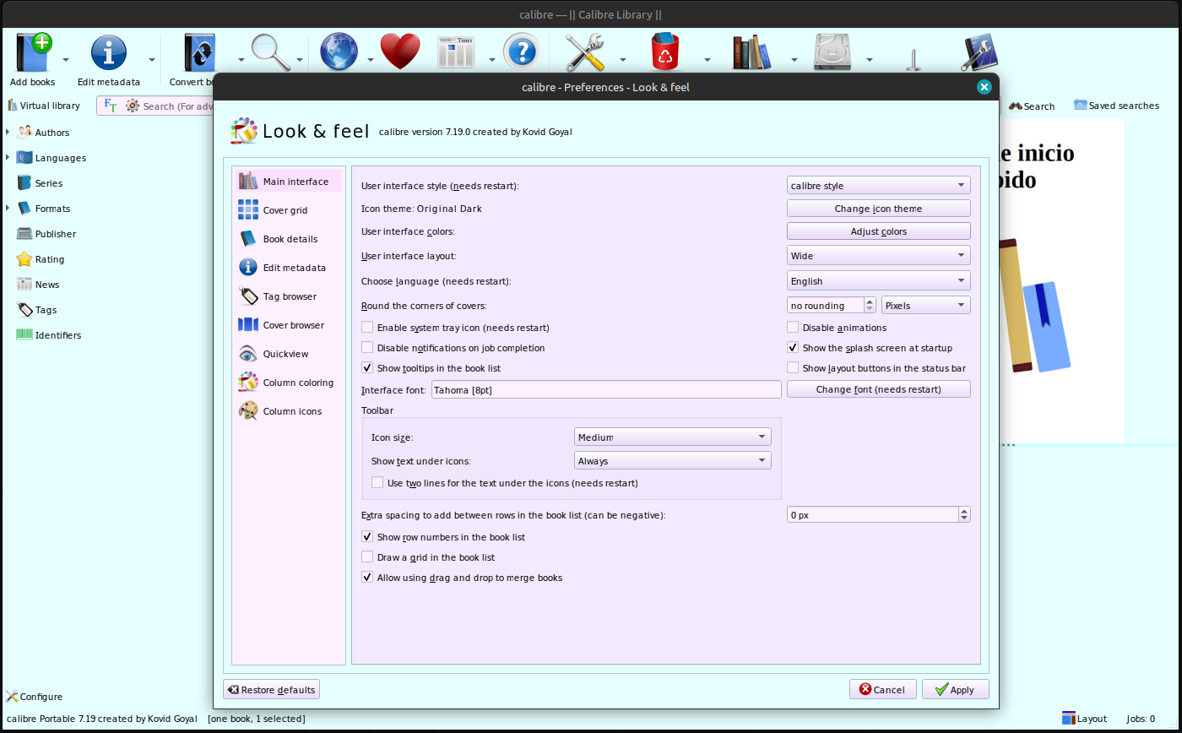
Task: Click the Interface font text field
Action: [606, 390]
